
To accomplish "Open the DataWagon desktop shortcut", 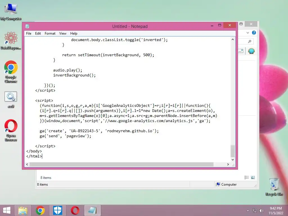I will (11, 40).
